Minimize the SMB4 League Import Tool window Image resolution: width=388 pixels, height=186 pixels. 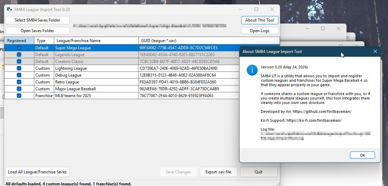[x=241, y=9]
